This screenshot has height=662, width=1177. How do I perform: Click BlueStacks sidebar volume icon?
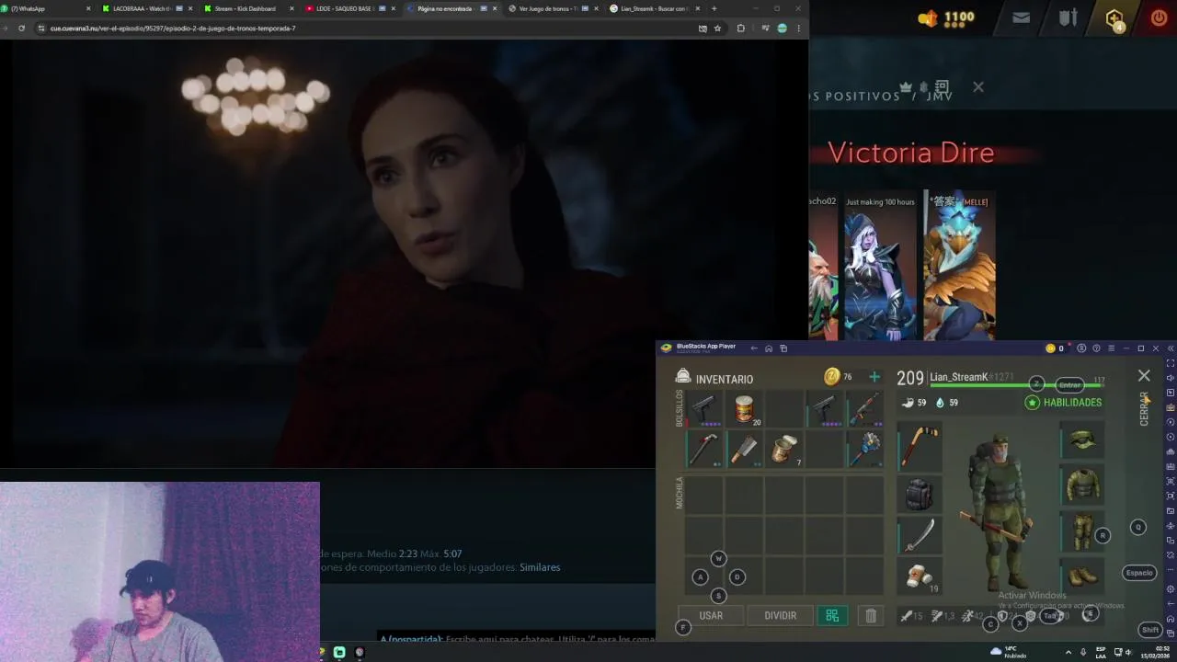pos(1171,378)
